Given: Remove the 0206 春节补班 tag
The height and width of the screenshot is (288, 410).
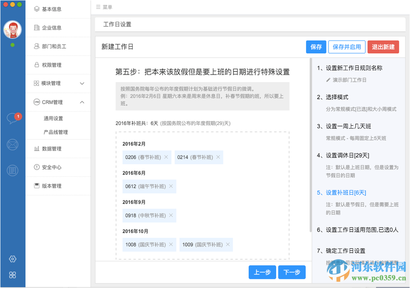Looking at the screenshot, I should [166, 157].
